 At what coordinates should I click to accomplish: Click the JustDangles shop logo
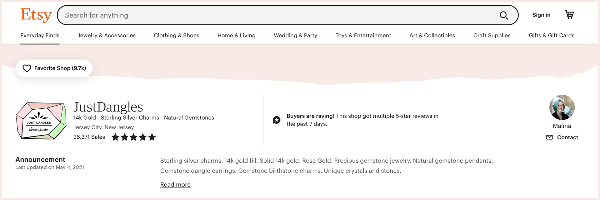pos(41,121)
